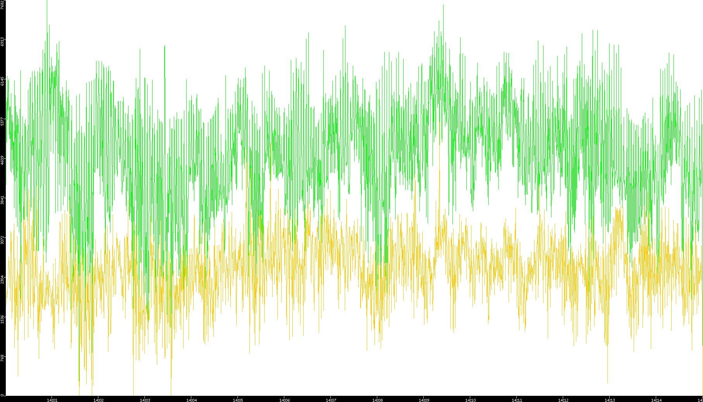The width and height of the screenshot is (703, 402).
Task: Select the 14:10 time label
Action: pyautogui.click(x=471, y=400)
